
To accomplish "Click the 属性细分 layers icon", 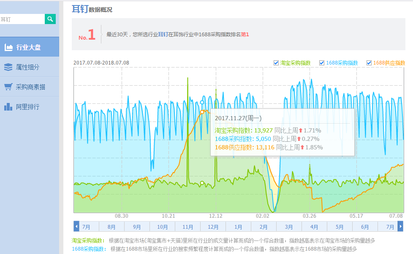I will point(8,67).
